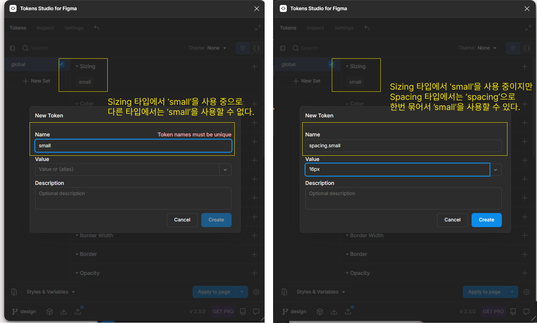This screenshot has width=537, height=323.
Task: Click feedback chat icon in right window footer
Action: (x=526, y=312)
